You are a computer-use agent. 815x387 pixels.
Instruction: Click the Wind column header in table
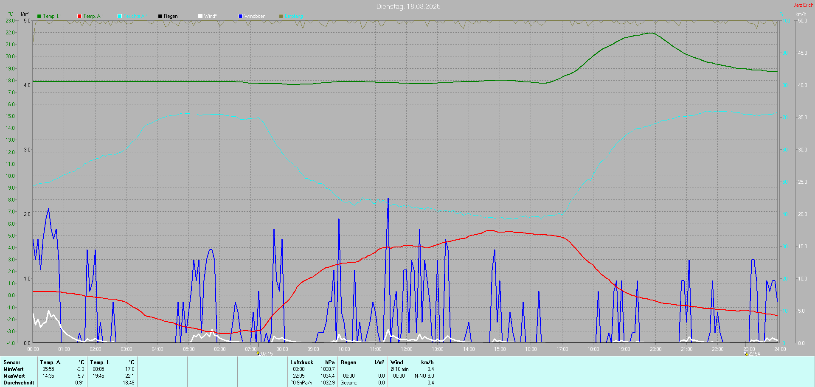[396, 362]
